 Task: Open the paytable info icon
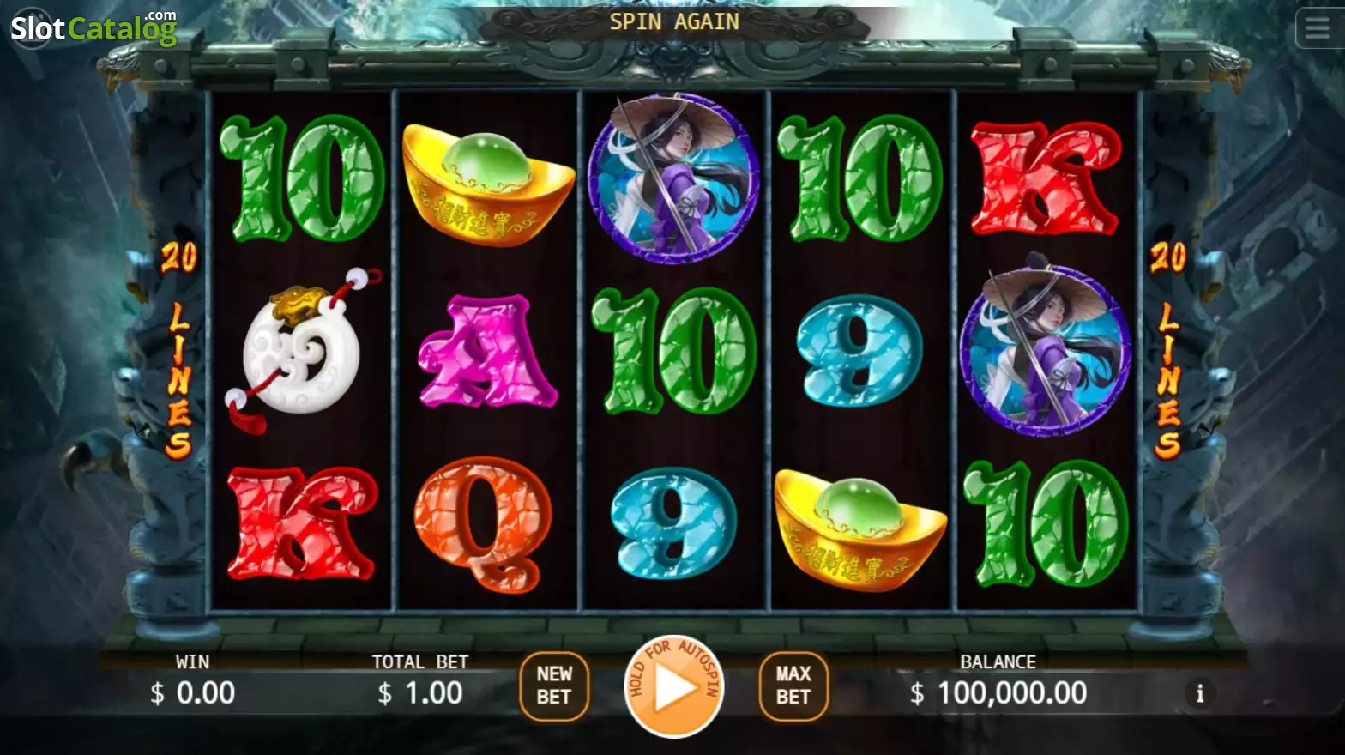point(1200,692)
